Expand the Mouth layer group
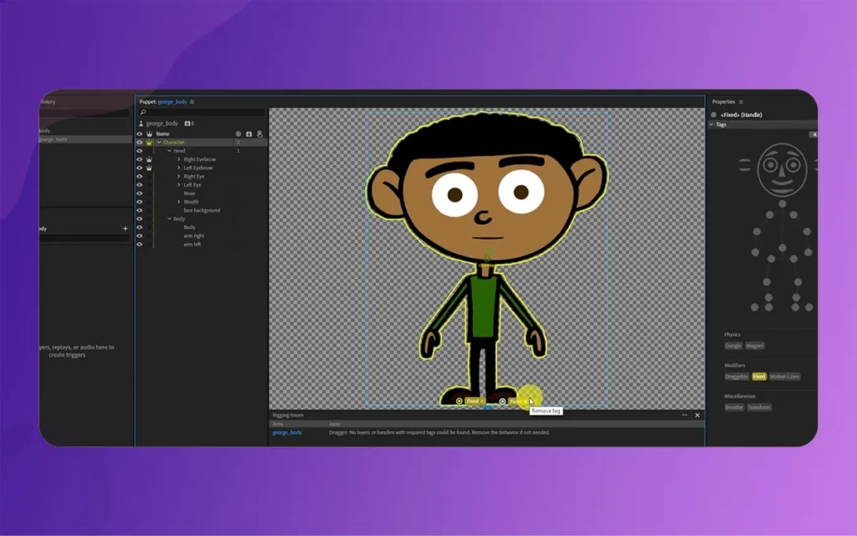This screenshot has width=857, height=536. [178, 202]
